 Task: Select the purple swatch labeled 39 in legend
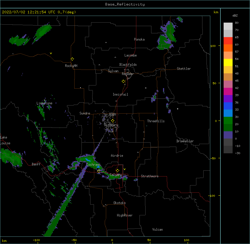click(228, 99)
